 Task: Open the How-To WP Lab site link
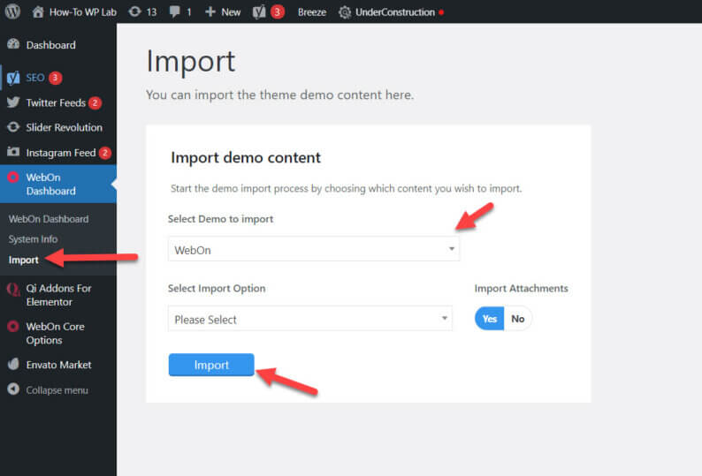[83, 12]
